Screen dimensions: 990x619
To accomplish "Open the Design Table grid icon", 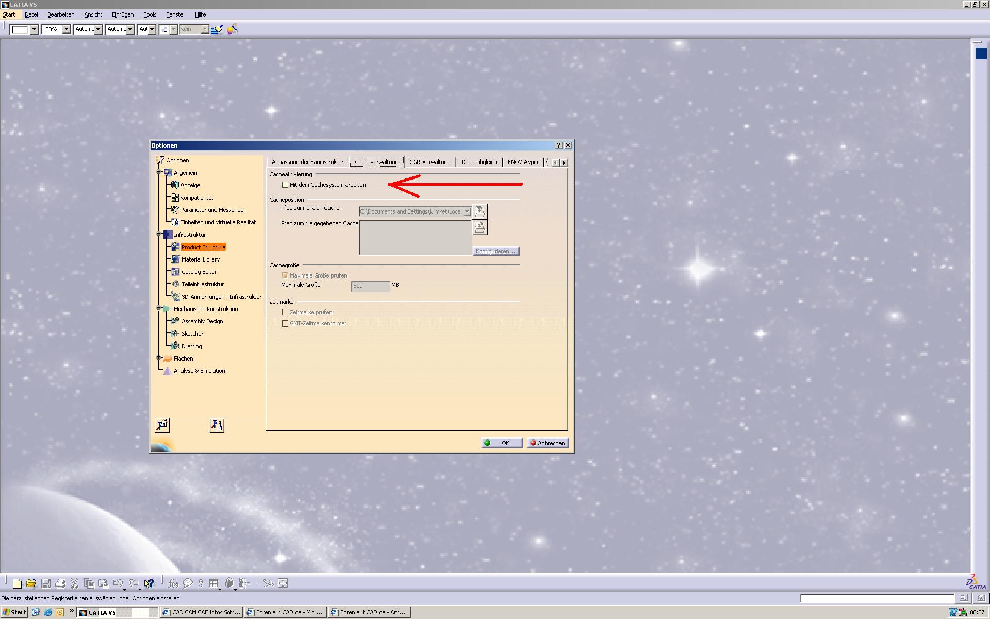I will click(213, 583).
